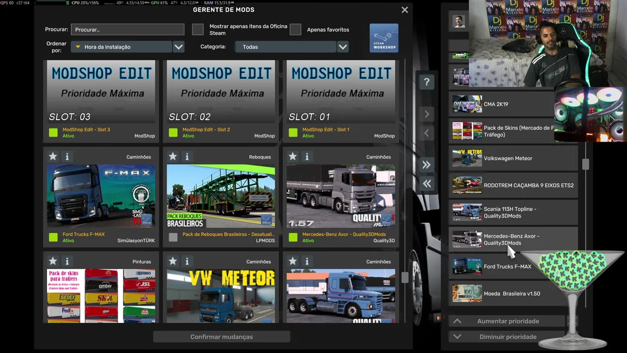Click the Todas category field

pyautogui.click(x=286, y=47)
